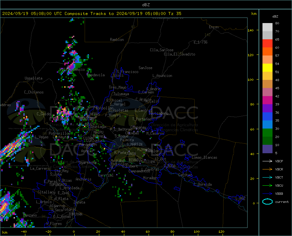Click the strong radar echo over Villavicencio
Screen dimensions: 292x236
[x=71, y=66]
